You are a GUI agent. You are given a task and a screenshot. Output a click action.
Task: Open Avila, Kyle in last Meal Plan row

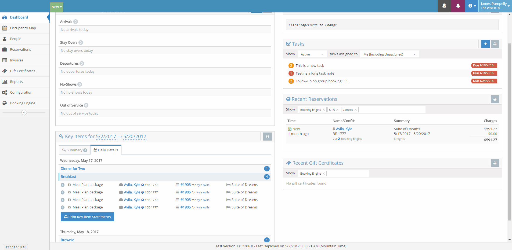pyautogui.click(x=132, y=207)
